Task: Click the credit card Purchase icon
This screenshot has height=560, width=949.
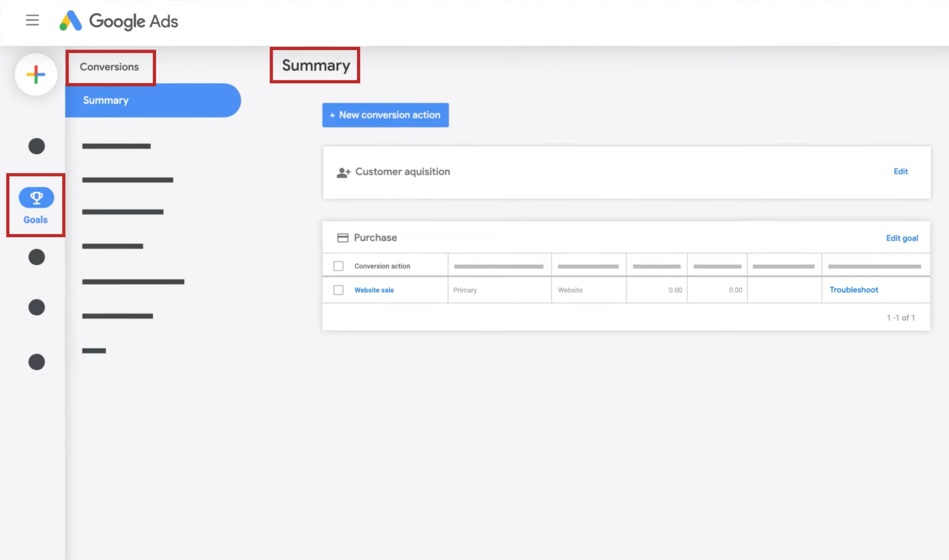Action: [343, 238]
